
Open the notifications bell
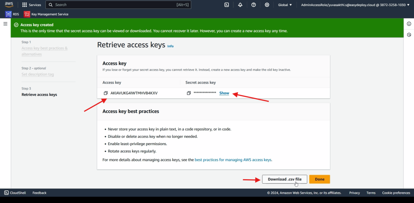tap(240, 5)
